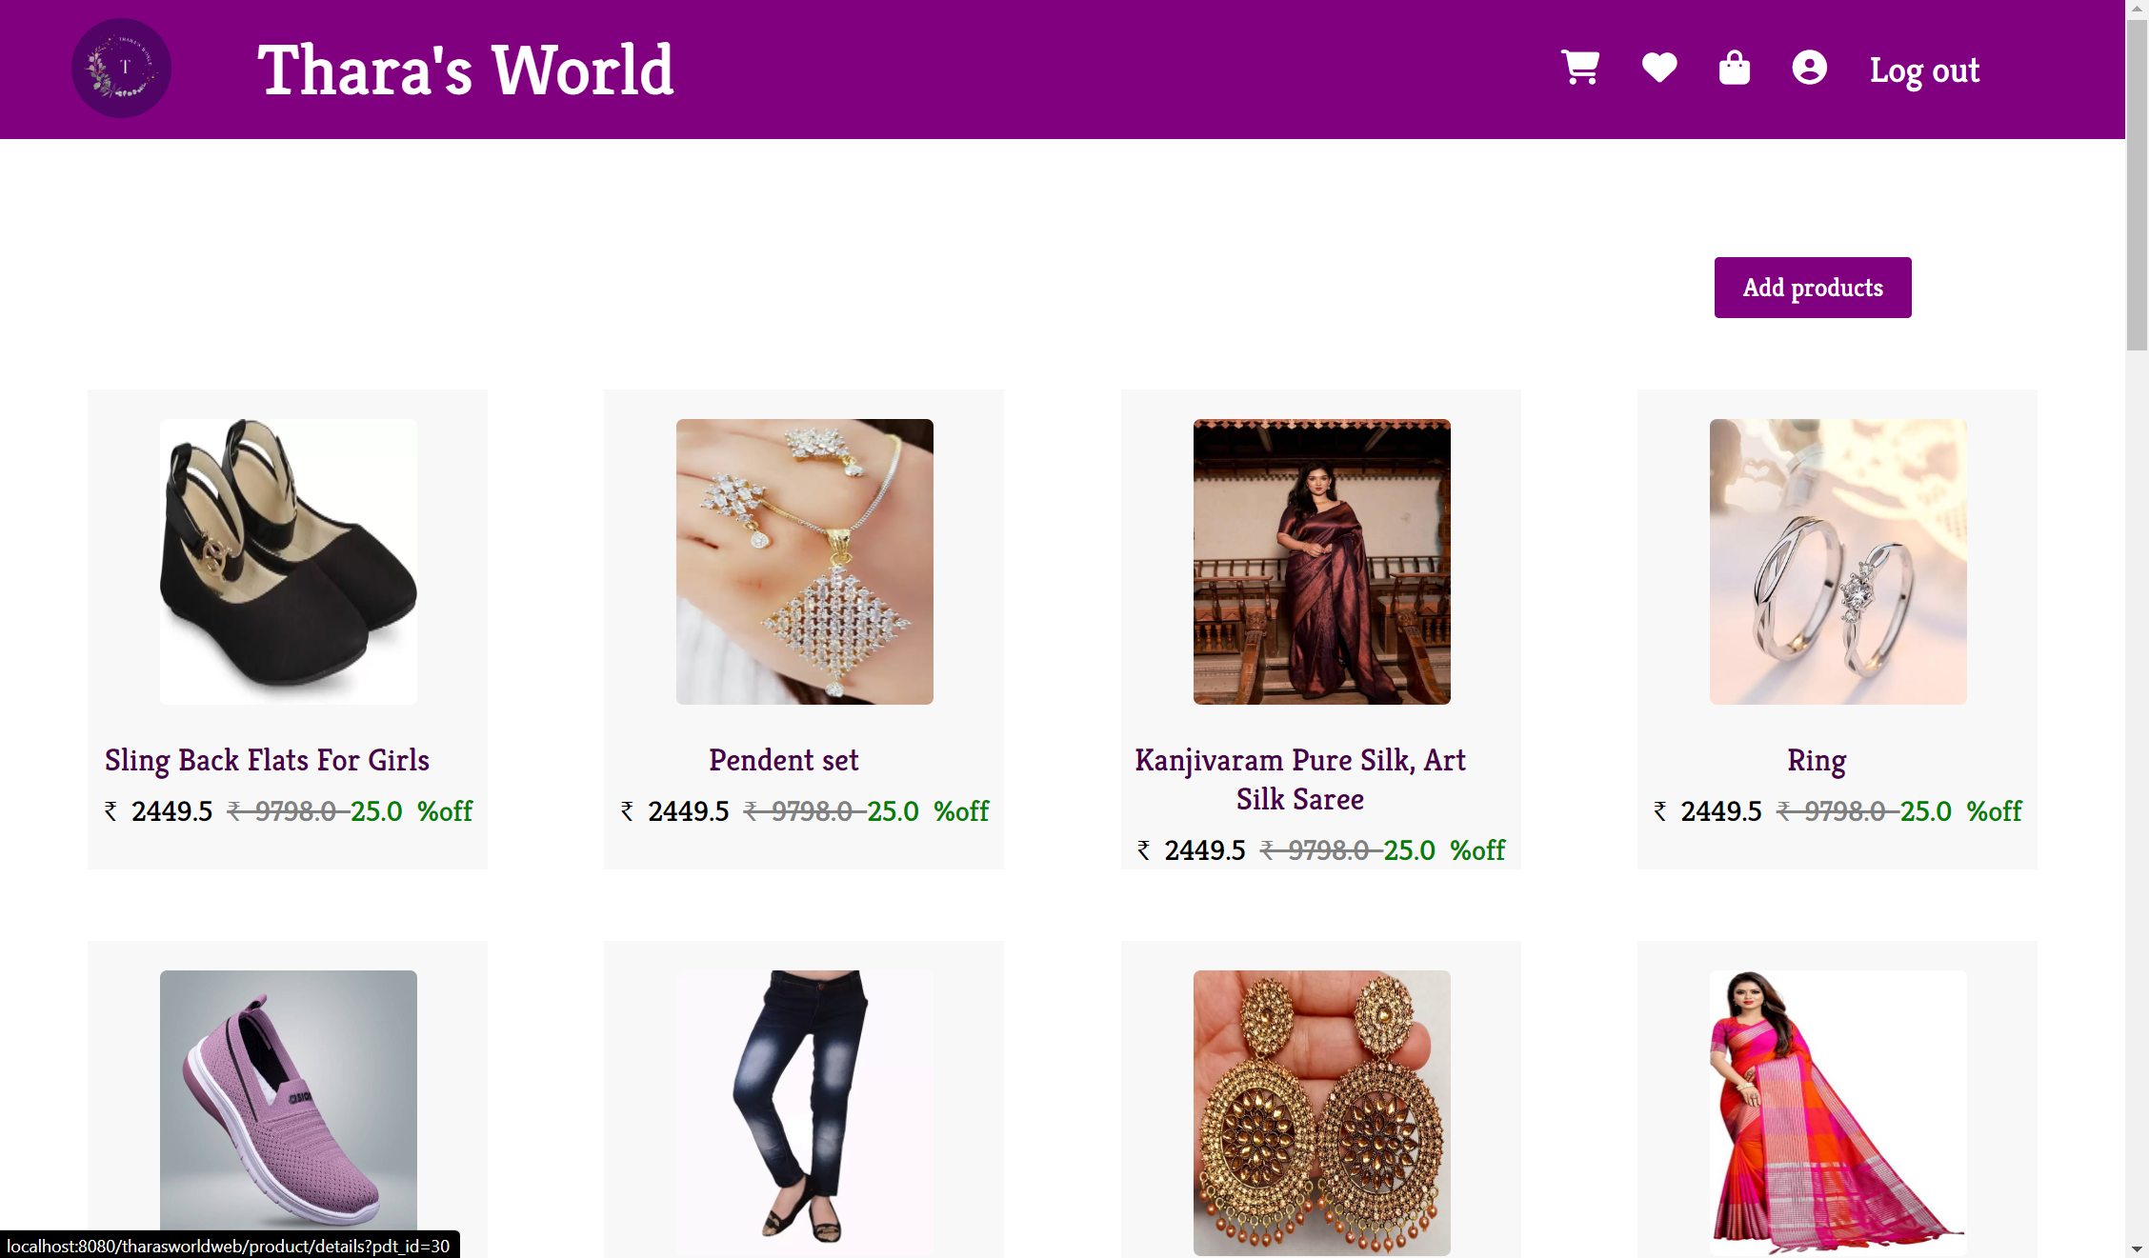This screenshot has width=2149, height=1258.
Task: Open the Sling Back Flats product image
Action: pos(289,562)
